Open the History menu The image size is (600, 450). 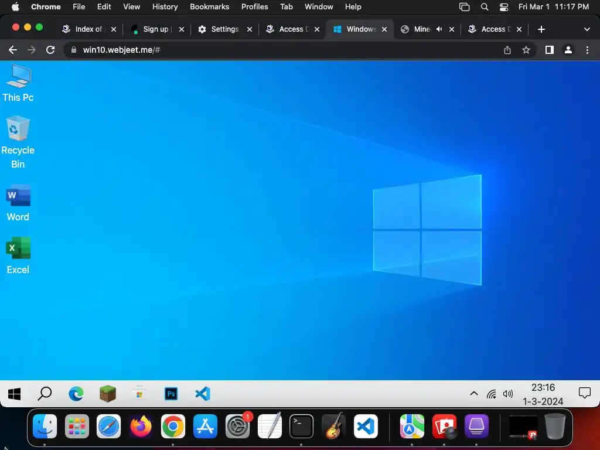click(x=165, y=6)
